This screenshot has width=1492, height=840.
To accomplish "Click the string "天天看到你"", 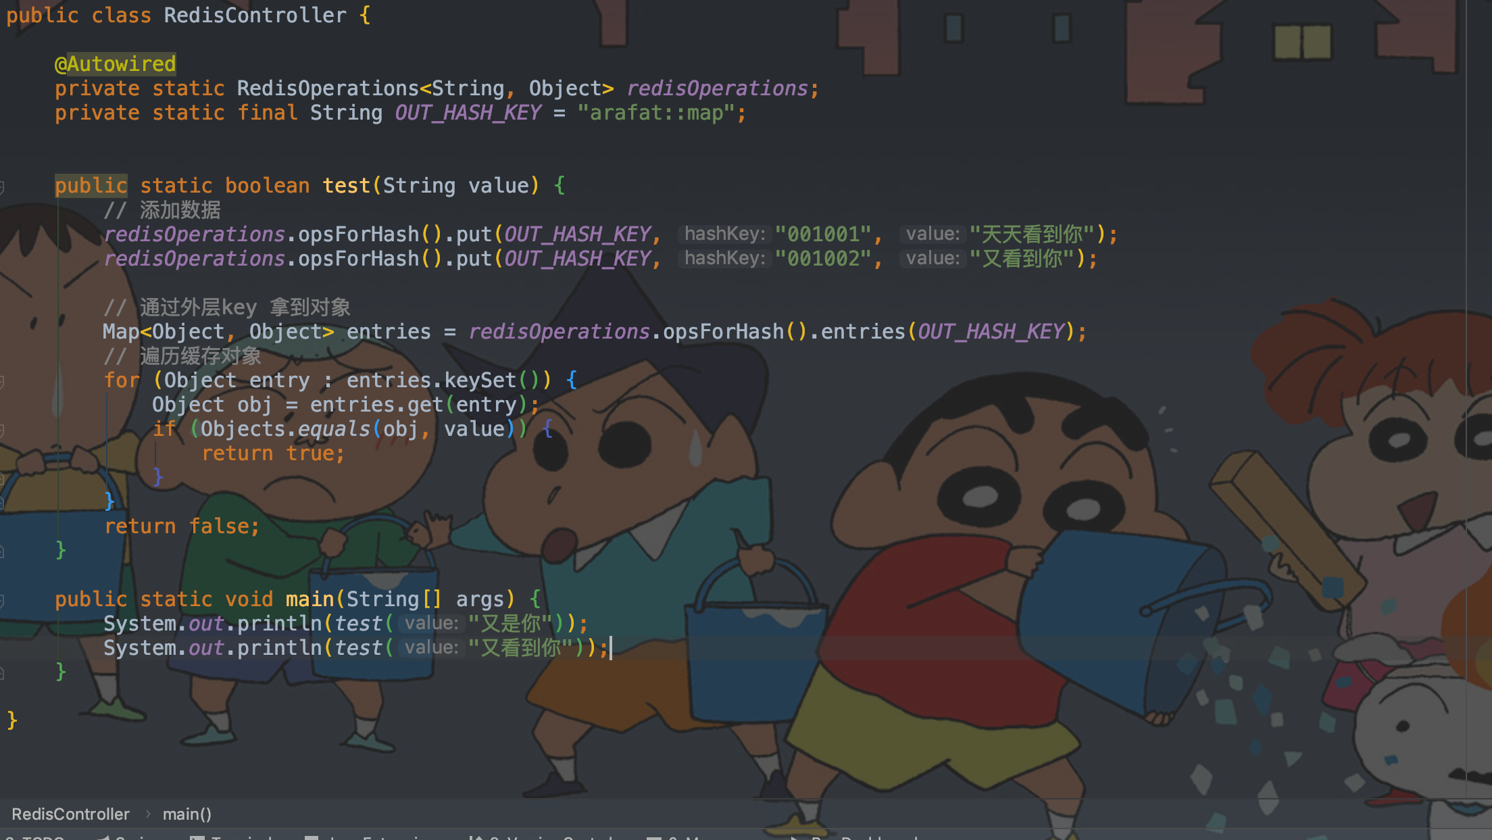I will point(1032,234).
